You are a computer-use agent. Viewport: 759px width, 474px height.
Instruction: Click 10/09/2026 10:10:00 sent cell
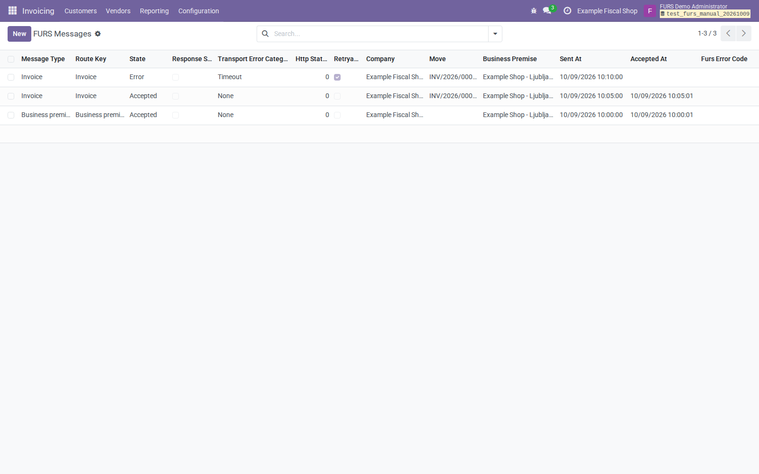point(591,77)
